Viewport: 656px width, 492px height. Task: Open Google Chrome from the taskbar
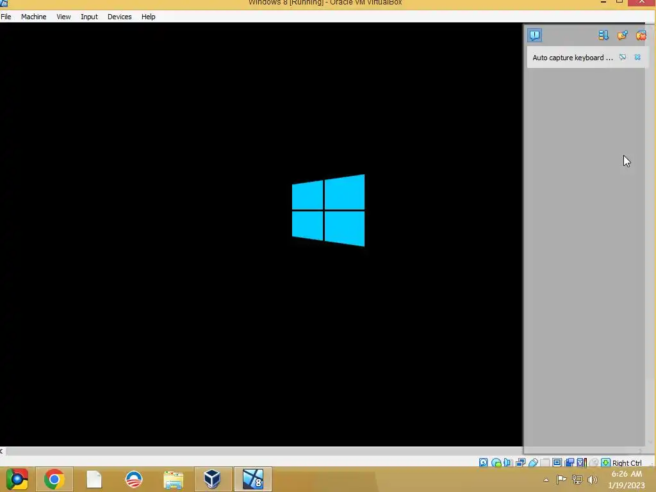click(x=54, y=479)
